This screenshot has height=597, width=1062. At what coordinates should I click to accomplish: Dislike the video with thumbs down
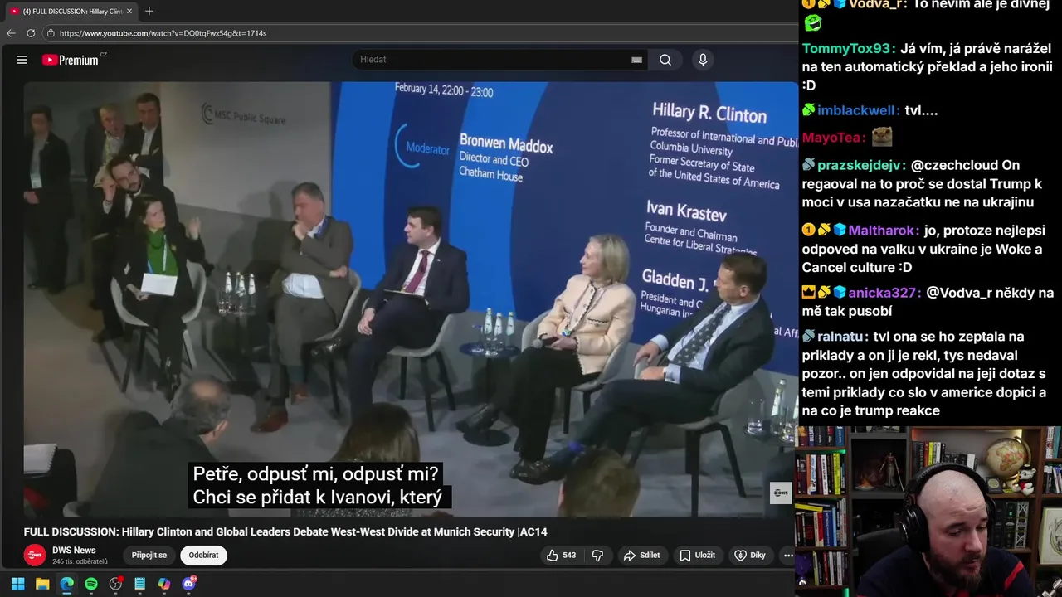(597, 555)
